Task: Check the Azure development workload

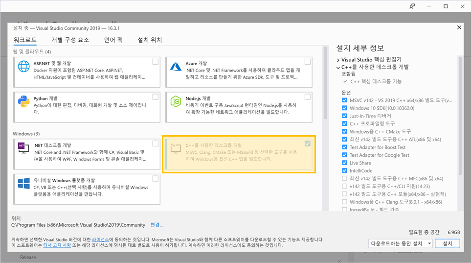Action: pyautogui.click(x=307, y=62)
